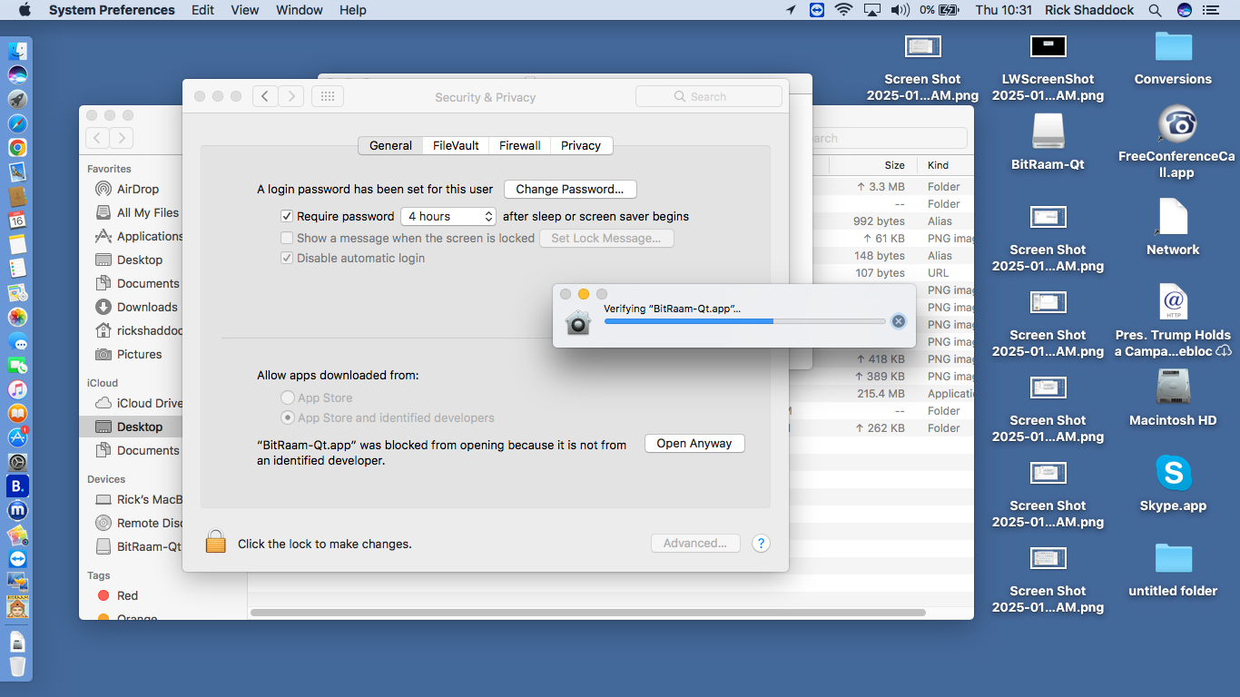This screenshot has height=697, width=1240.
Task: Click Wi-Fi status icon in menu bar
Action: [843, 10]
